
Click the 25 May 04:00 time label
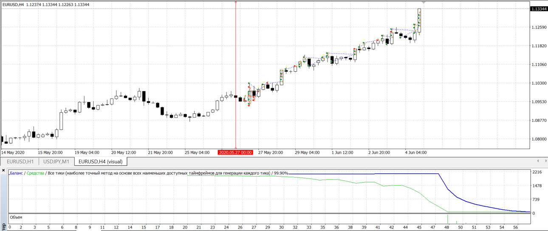click(x=197, y=152)
